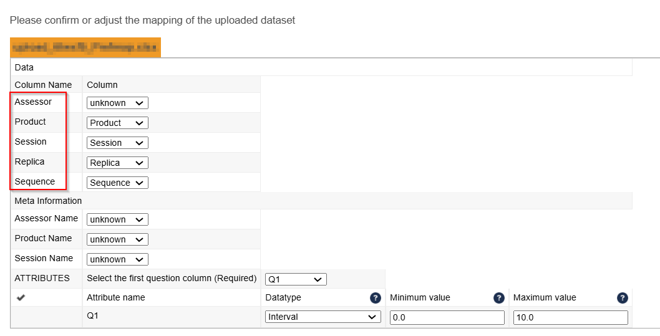Change the Interval datatype dropdown for Q1
Image resolution: width=660 pixels, height=336 pixels.
pyautogui.click(x=323, y=317)
